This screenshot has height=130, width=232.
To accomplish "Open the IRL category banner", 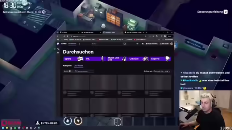I will tap(95, 59).
